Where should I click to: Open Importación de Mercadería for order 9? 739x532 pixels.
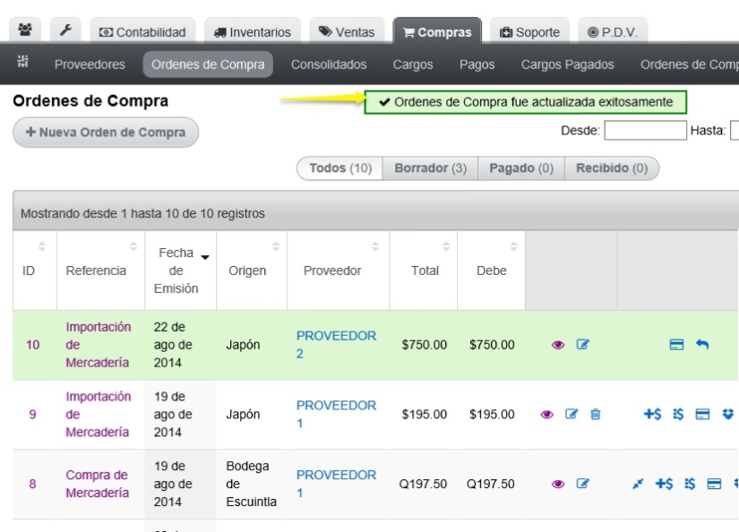(98, 414)
